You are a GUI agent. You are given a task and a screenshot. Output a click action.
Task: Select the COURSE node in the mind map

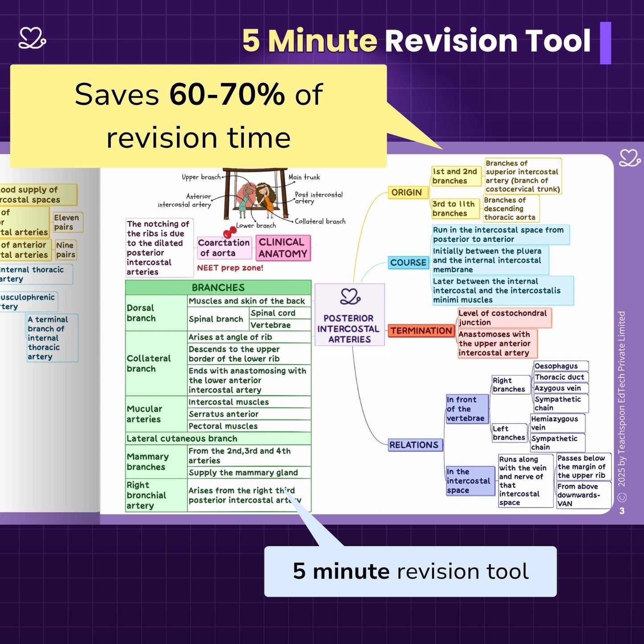click(x=408, y=263)
